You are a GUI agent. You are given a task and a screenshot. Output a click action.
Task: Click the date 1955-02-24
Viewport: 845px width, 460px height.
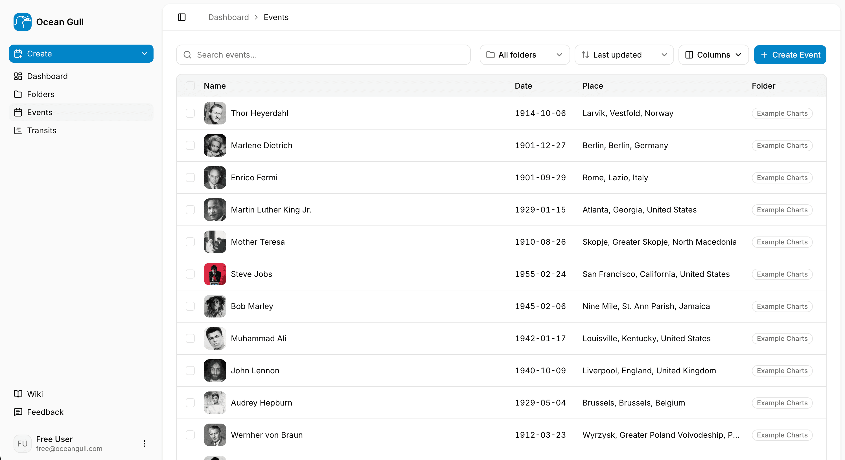tap(540, 274)
